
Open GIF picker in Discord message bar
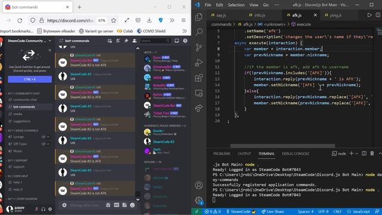click(x=116, y=205)
